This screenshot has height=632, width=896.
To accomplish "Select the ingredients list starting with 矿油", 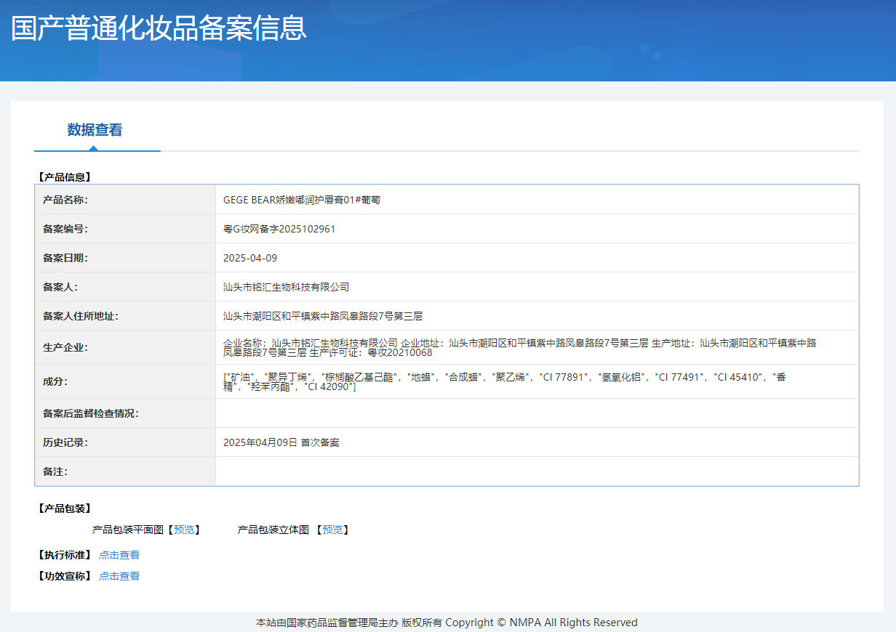I will (x=505, y=381).
